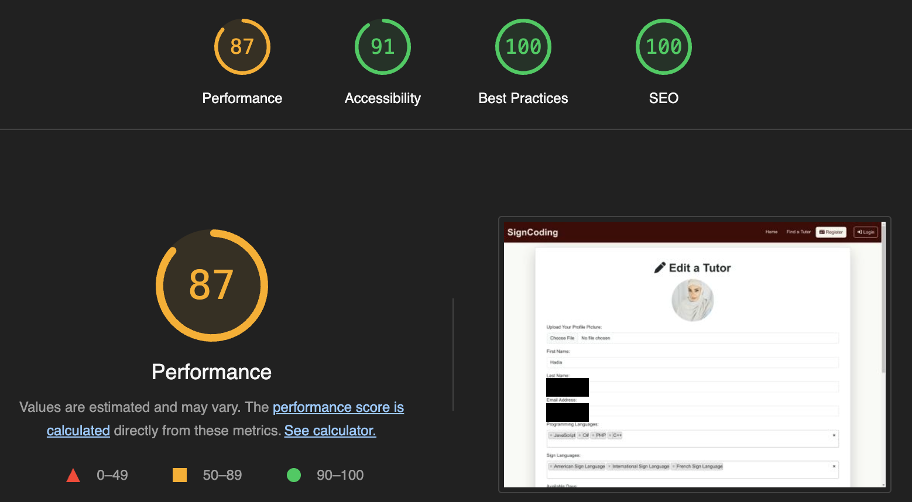Click the JavaScript tag in Programming Languages

(563, 435)
